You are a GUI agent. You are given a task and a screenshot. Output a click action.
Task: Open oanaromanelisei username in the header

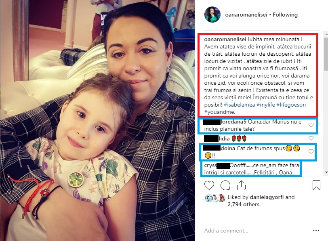(246, 15)
